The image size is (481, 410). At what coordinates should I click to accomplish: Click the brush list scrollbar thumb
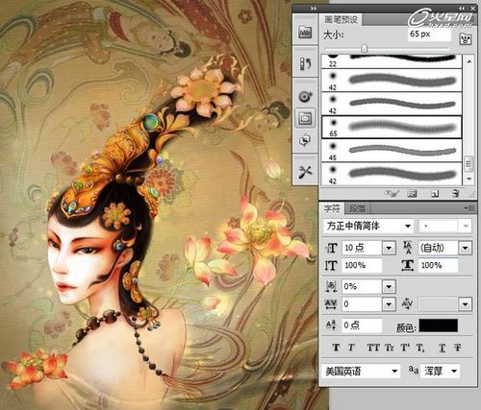468,164
